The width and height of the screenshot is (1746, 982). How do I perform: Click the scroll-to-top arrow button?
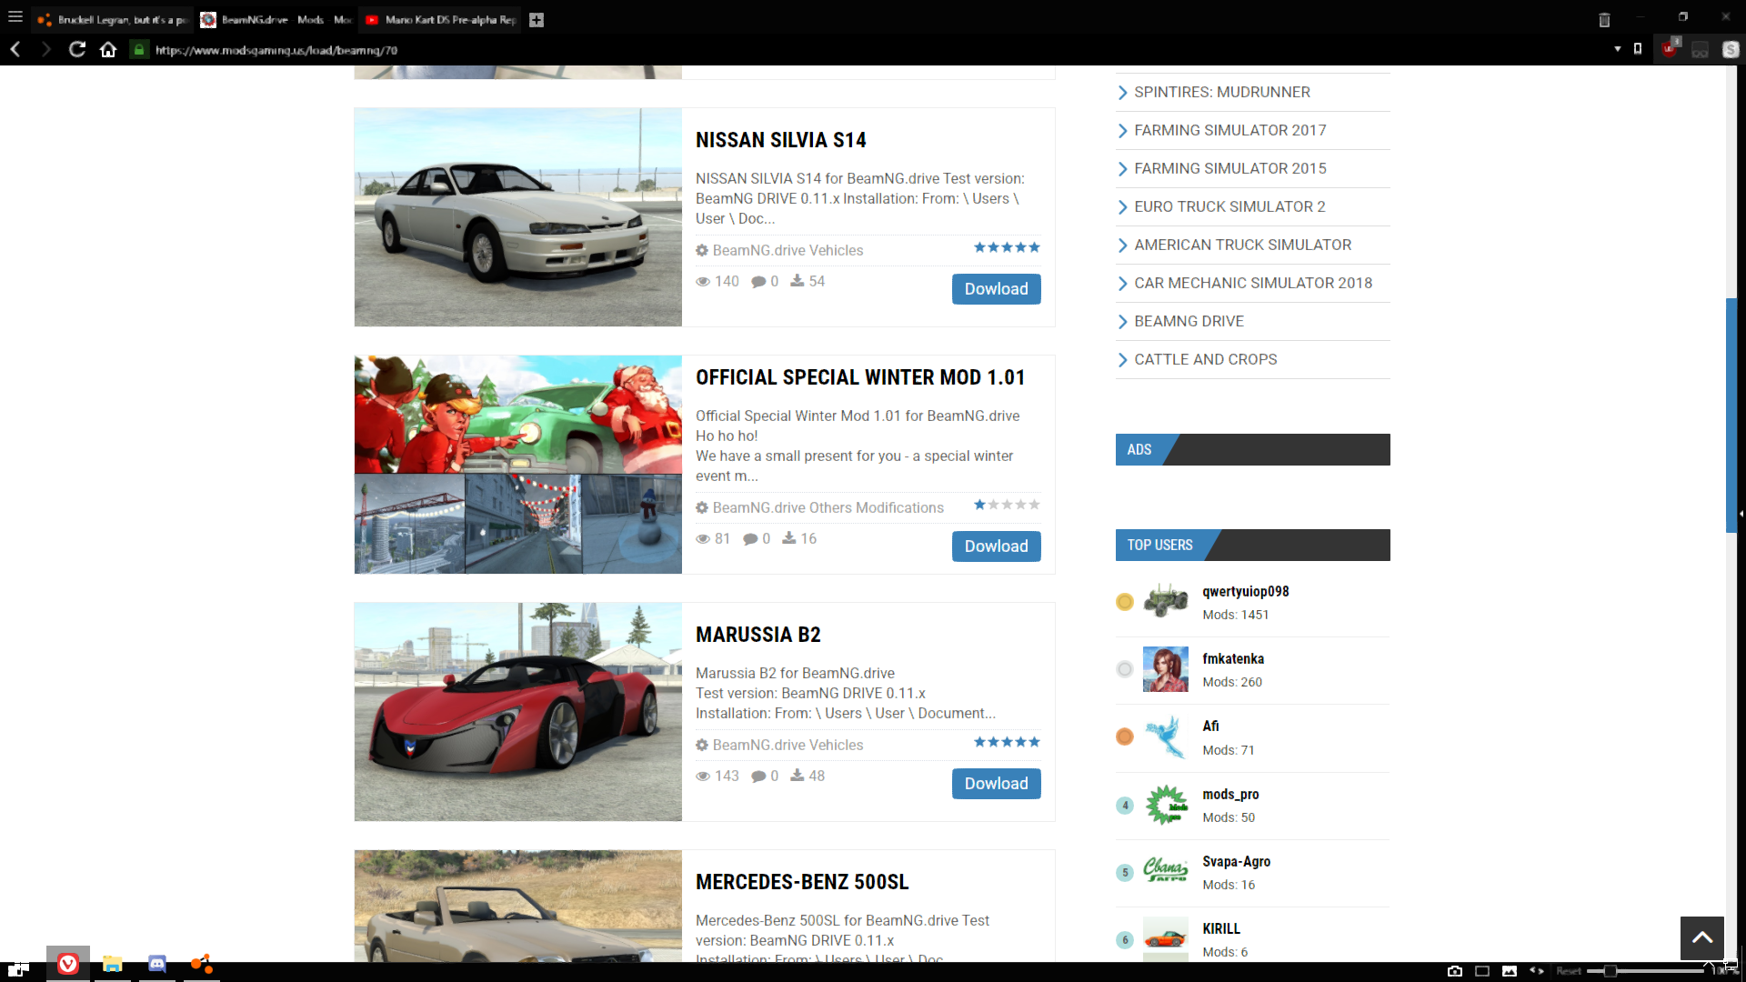tap(1702, 938)
